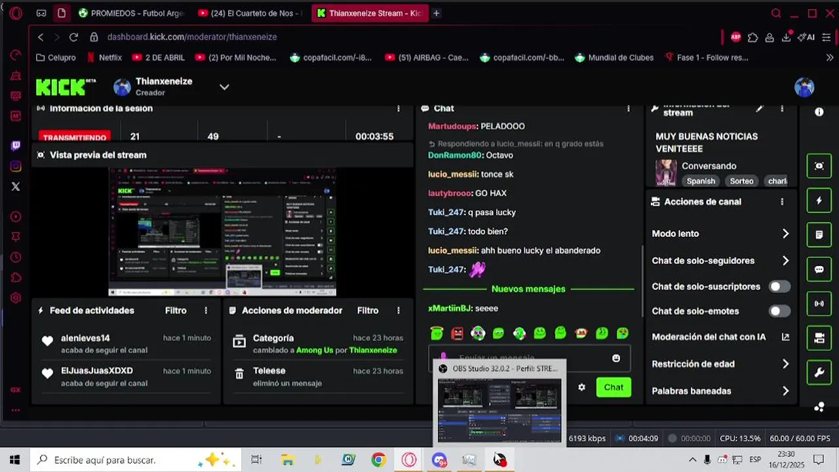
Task: Open Mundial de Clubes bookmark
Action: [x=614, y=58]
